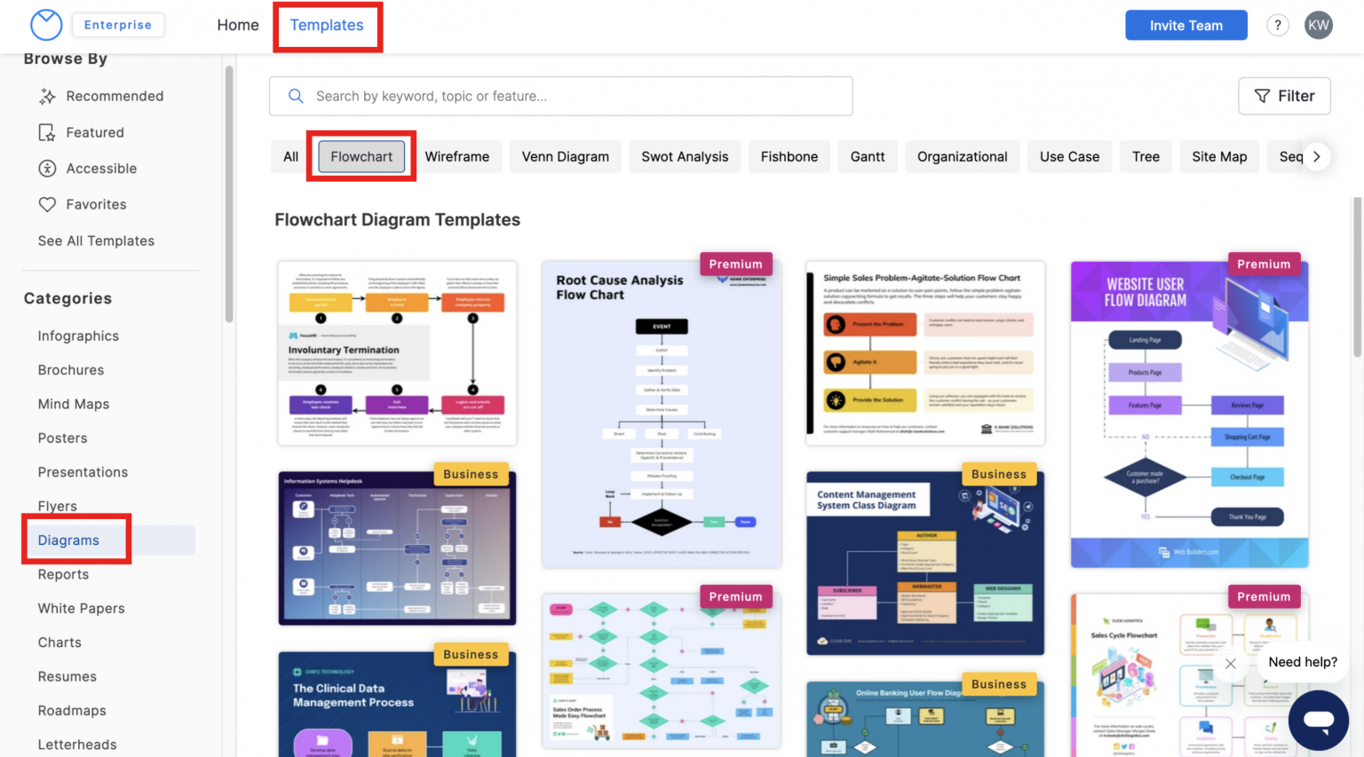The width and height of the screenshot is (1364, 757).
Task: Select the All templates tab
Action: tap(289, 156)
